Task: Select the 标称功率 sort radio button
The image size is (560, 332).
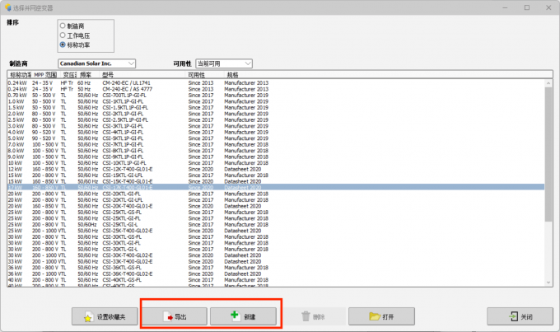Action: (63, 44)
